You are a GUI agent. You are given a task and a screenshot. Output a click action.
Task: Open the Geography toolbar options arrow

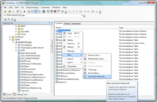click(x=100, y=12)
